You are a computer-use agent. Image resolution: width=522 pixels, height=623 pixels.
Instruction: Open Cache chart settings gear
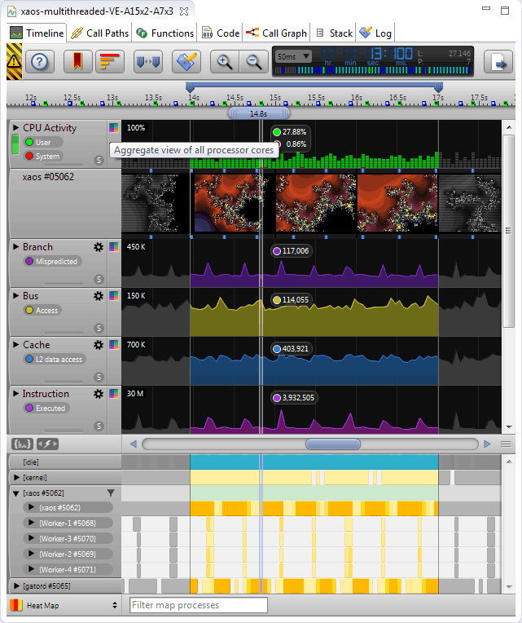pos(99,345)
